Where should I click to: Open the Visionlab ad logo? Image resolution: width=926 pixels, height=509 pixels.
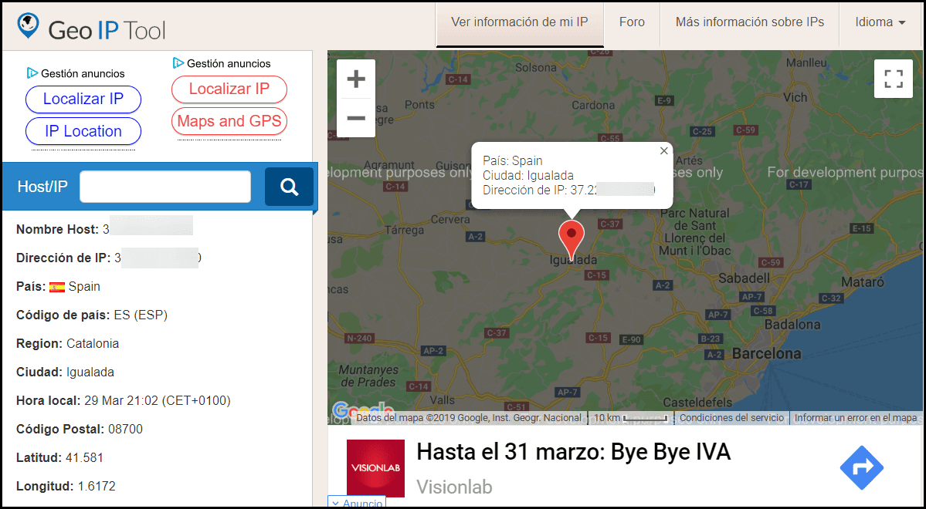point(375,468)
